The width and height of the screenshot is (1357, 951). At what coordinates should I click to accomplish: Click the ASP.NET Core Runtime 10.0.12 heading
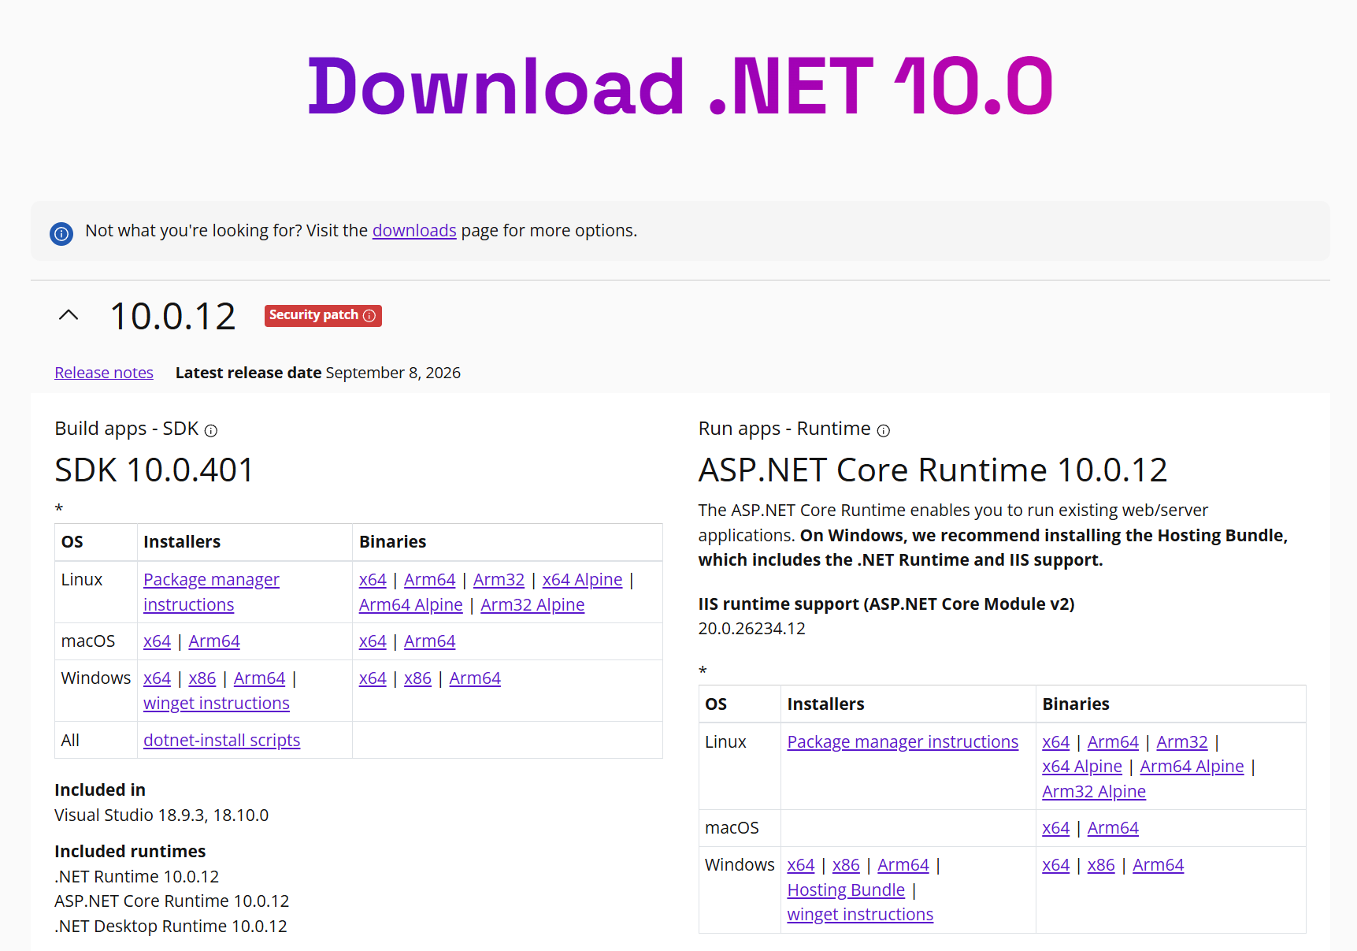[x=932, y=470]
